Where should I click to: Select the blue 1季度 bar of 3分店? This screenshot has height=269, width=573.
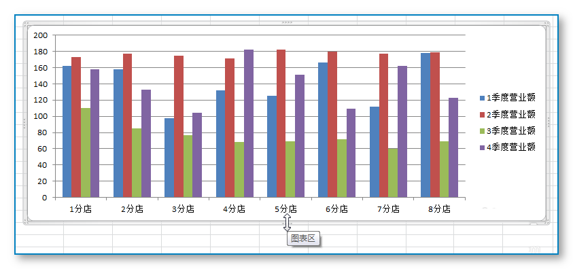tap(169, 158)
